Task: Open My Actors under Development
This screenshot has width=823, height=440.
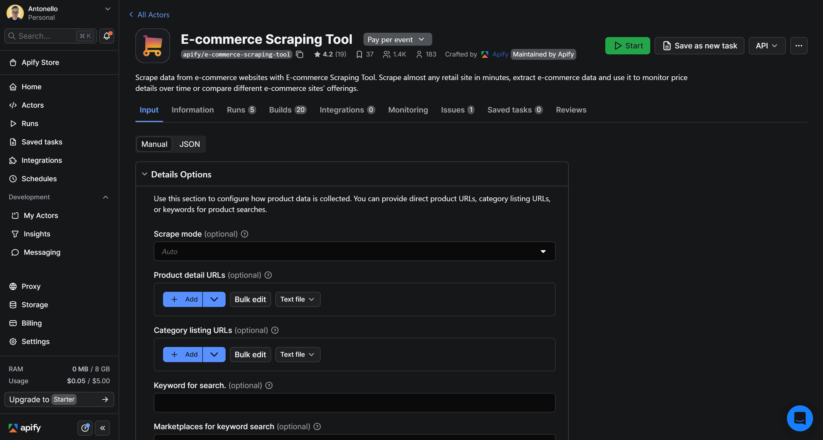Action: click(41, 215)
